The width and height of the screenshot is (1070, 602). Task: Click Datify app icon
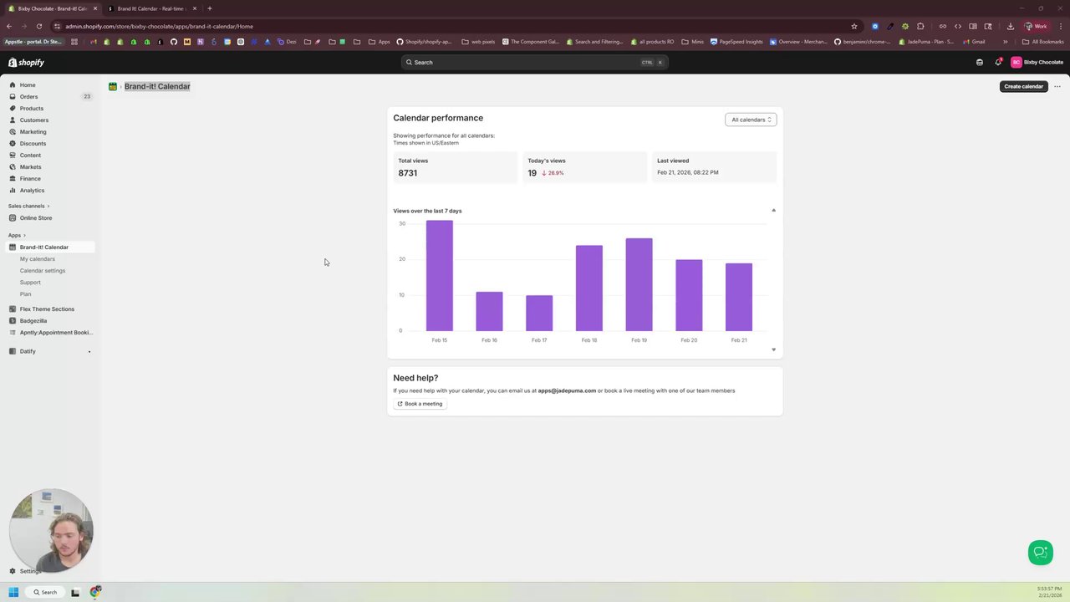point(13,351)
